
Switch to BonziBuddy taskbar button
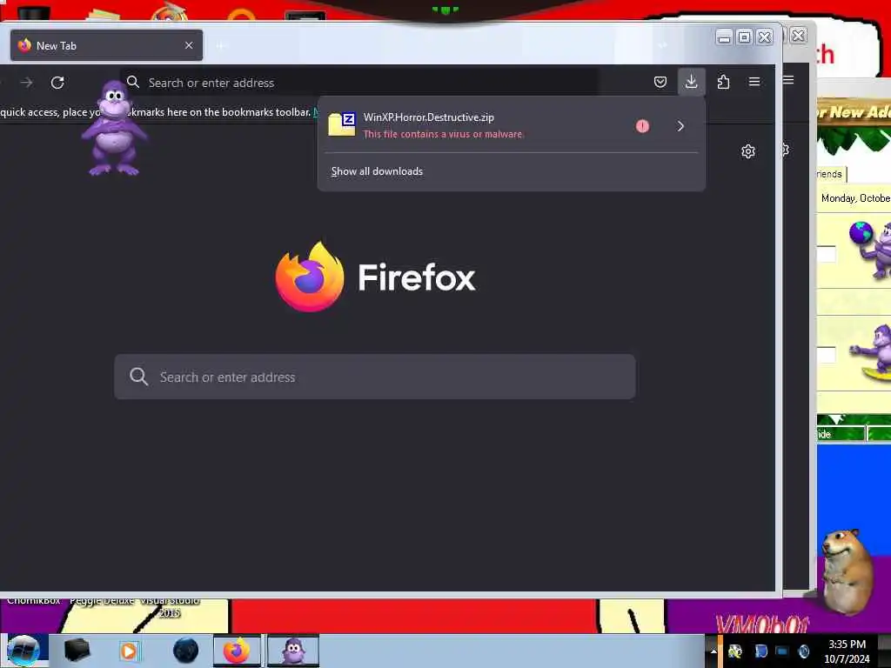point(293,651)
